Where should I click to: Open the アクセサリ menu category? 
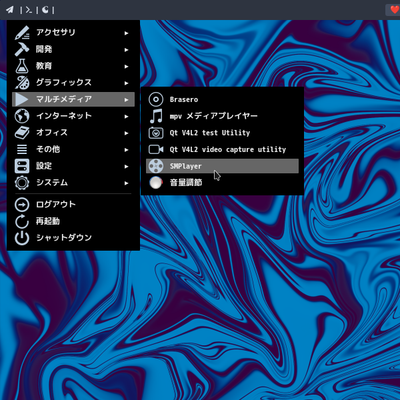[73, 33]
